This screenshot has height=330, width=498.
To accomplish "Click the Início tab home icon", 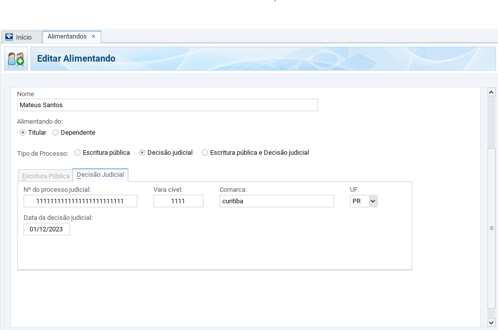I will coord(9,37).
